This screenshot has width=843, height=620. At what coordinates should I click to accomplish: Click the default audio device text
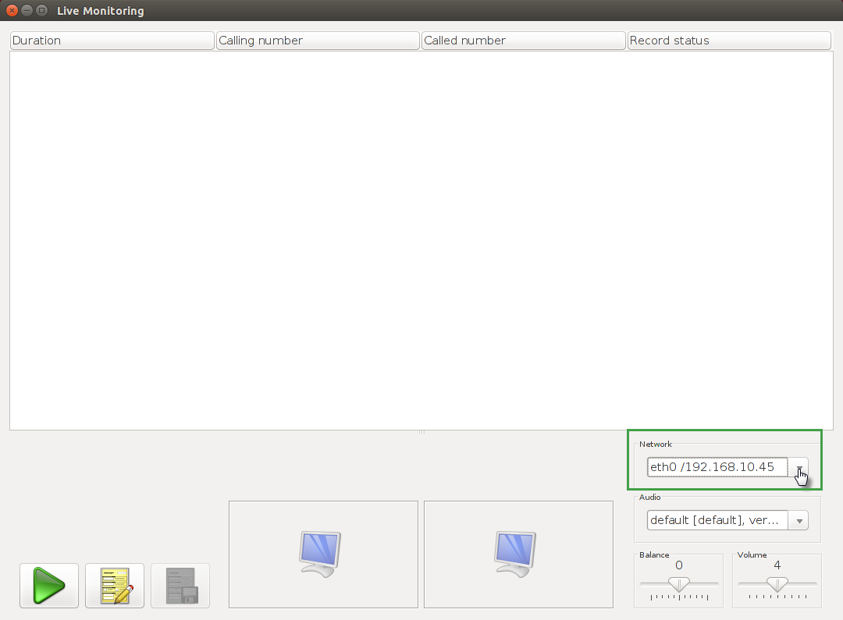[716, 520]
